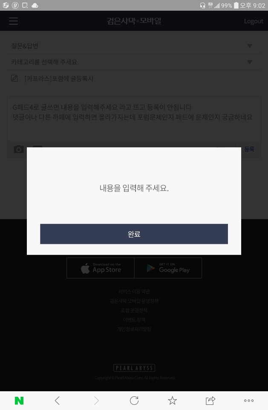The width and height of the screenshot is (268, 410).
Task: Bookmark the page with star icon
Action: tap(172, 401)
